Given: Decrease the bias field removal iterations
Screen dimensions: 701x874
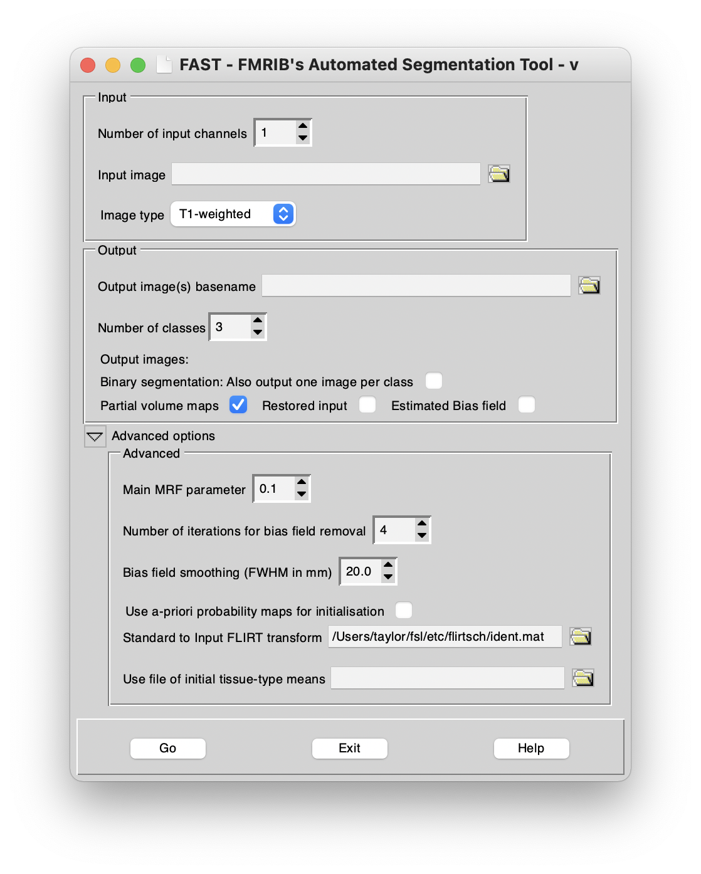Looking at the screenshot, I should (x=421, y=537).
